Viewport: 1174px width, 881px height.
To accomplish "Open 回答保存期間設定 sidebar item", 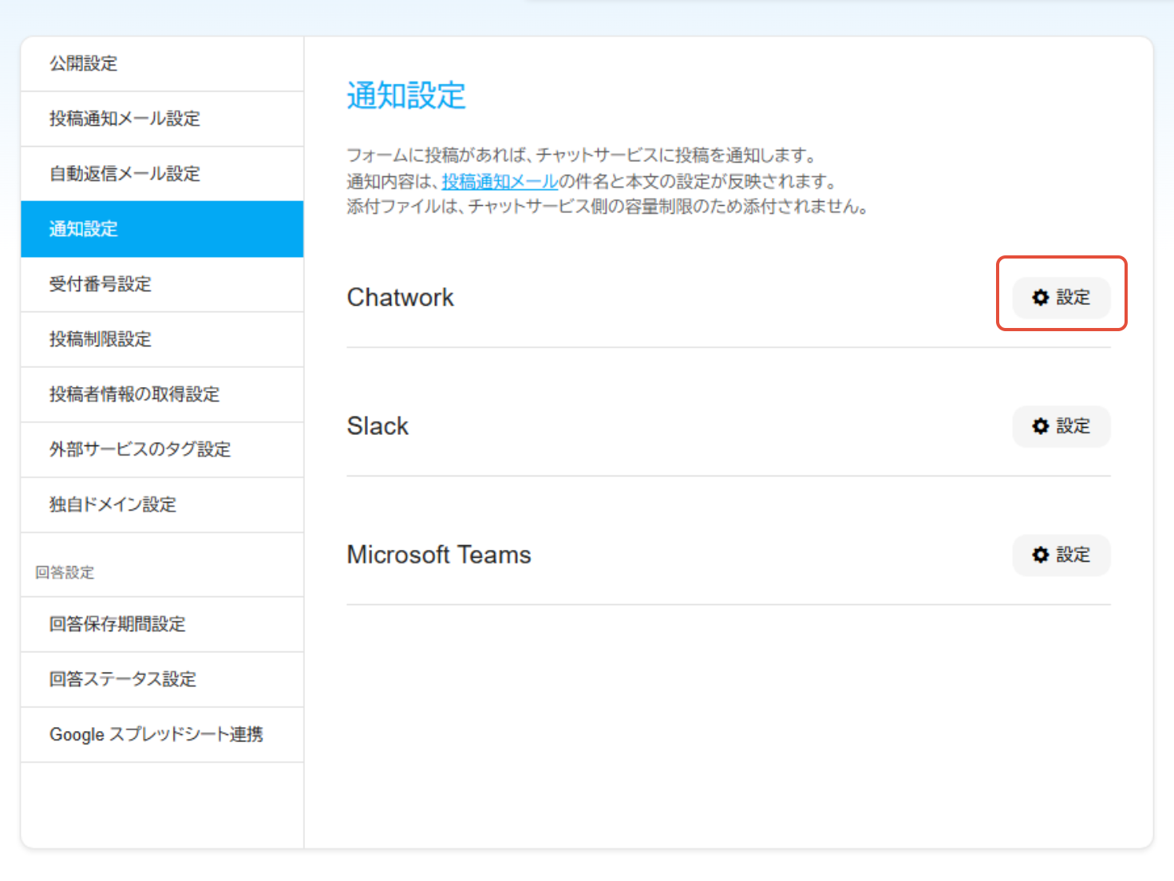I will click(162, 624).
